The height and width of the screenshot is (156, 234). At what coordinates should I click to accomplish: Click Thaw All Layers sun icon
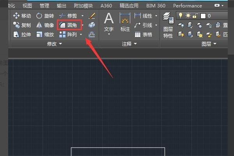(x=199, y=34)
